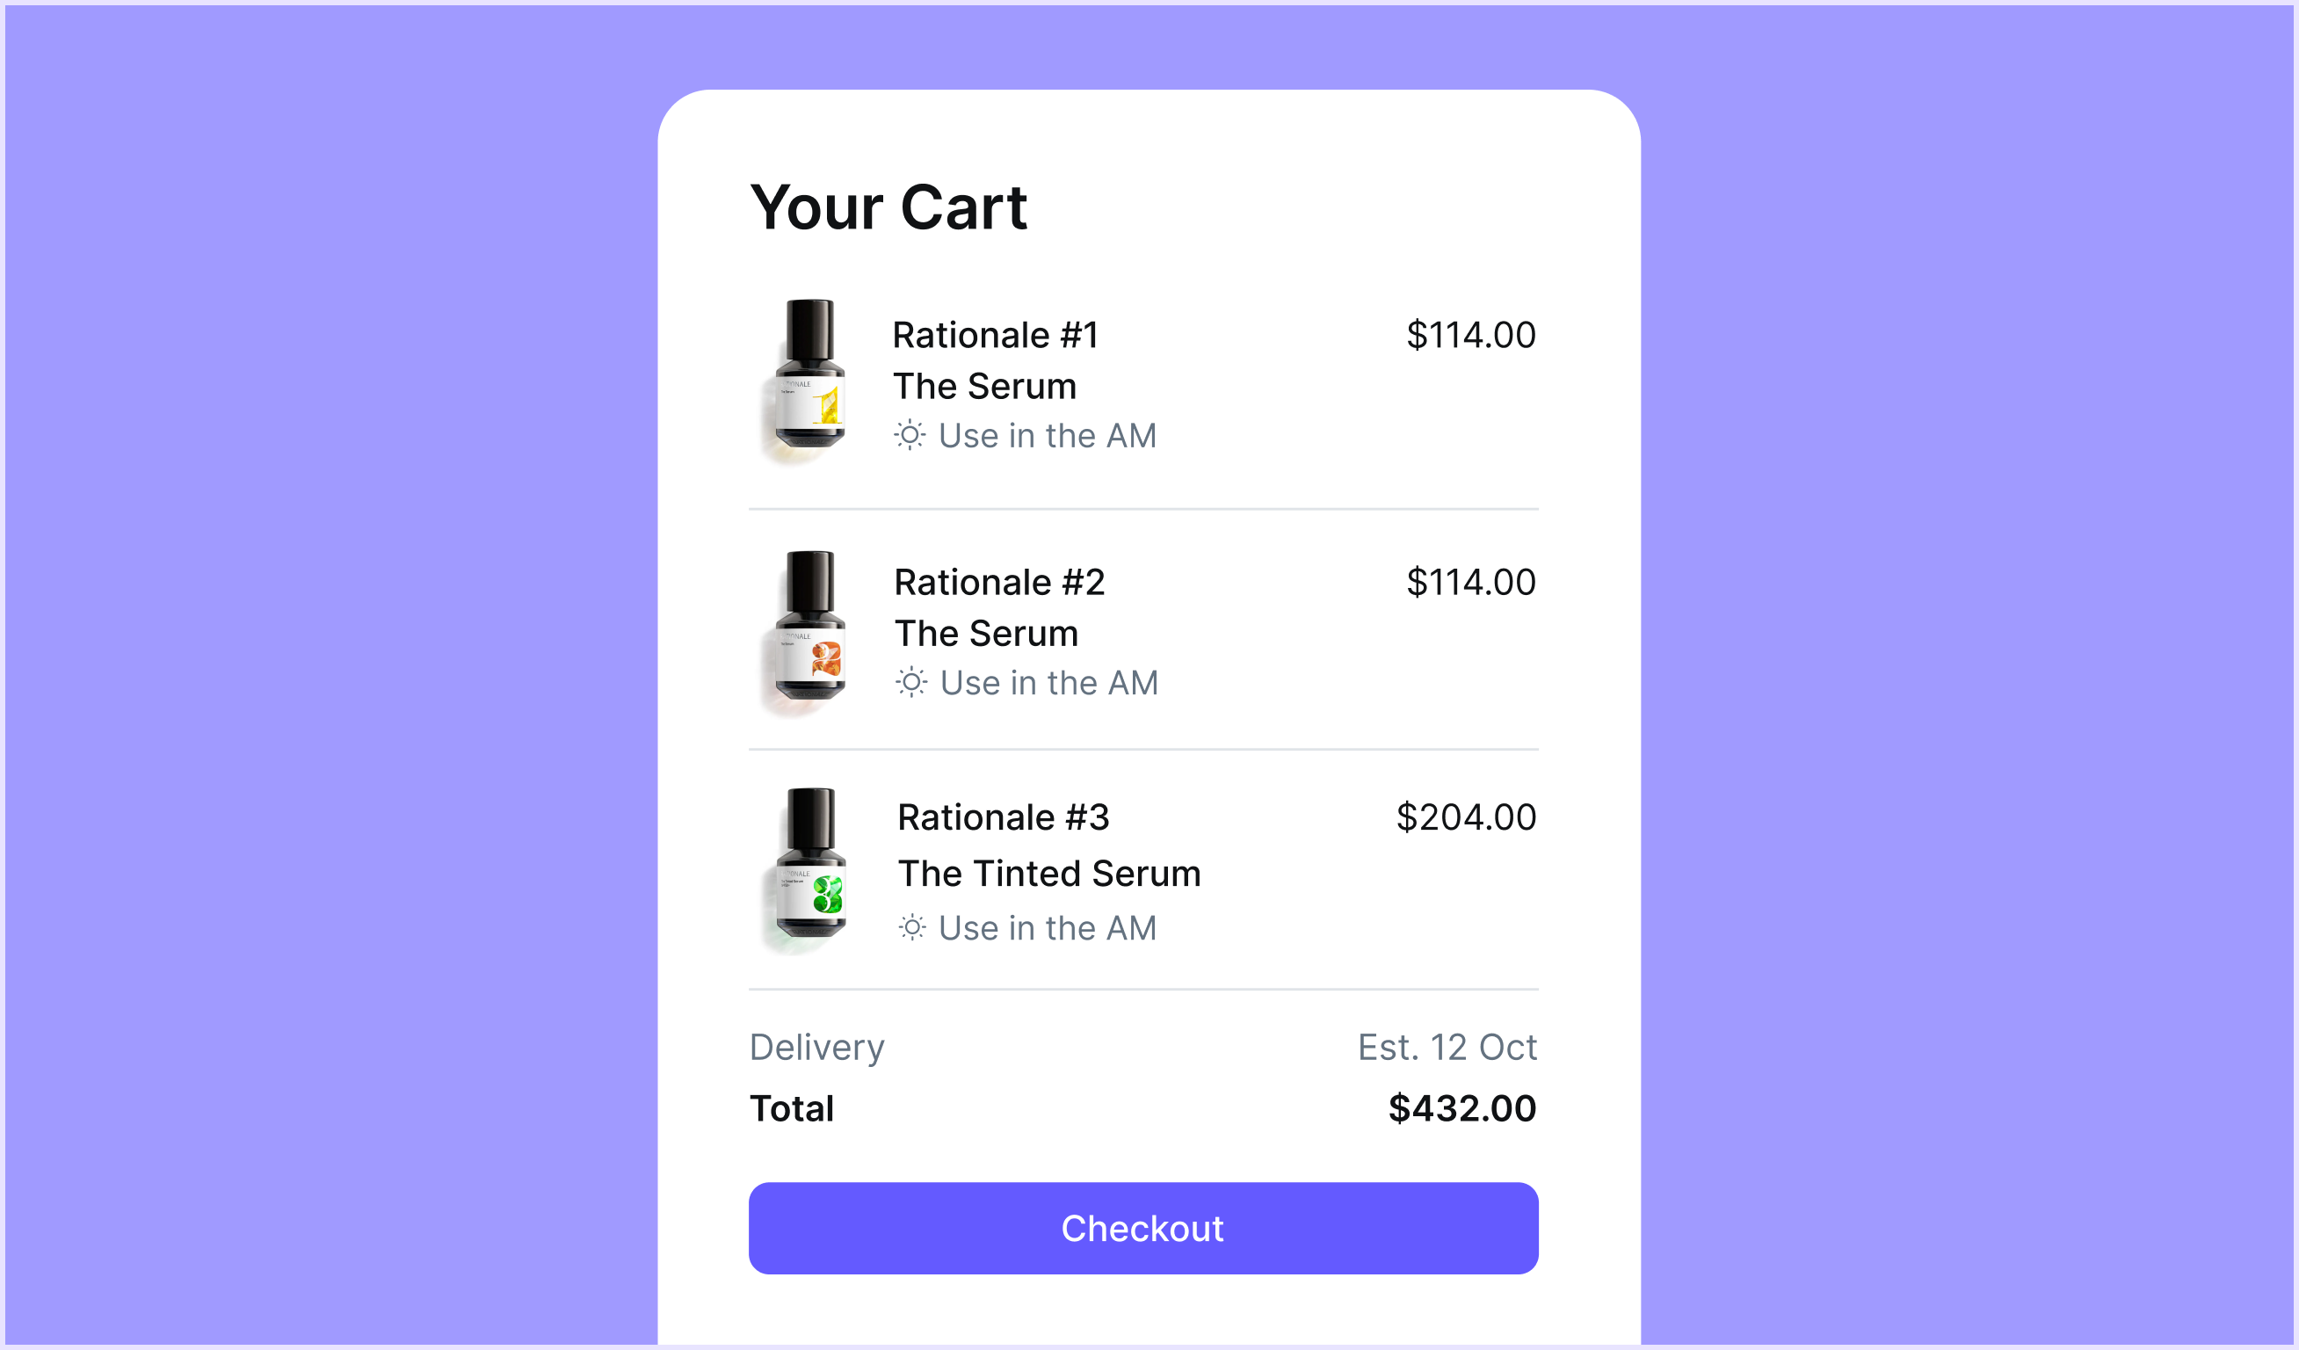Click the $432.00 total amount
This screenshot has height=1350, width=2299.
point(1462,1108)
